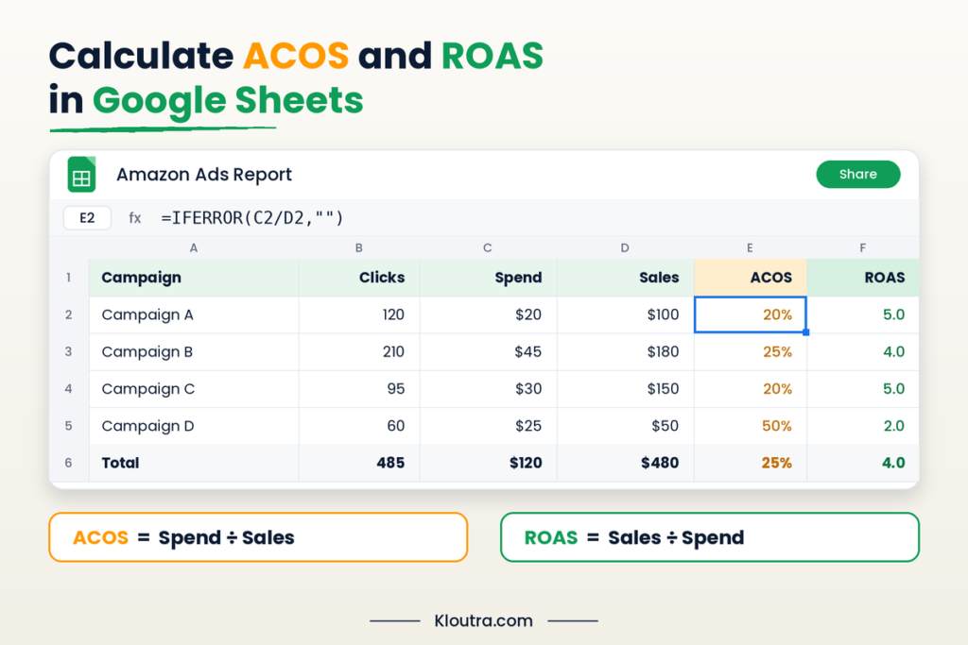
Task: Select the Campaign D cell
Action: pyautogui.click(x=194, y=426)
